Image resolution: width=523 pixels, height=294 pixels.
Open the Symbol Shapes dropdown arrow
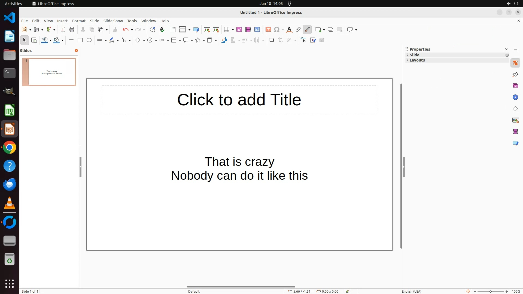pos(156,41)
